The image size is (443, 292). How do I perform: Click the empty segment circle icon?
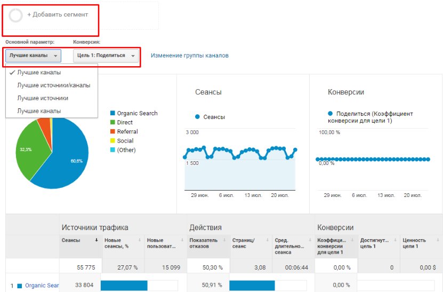(16, 16)
